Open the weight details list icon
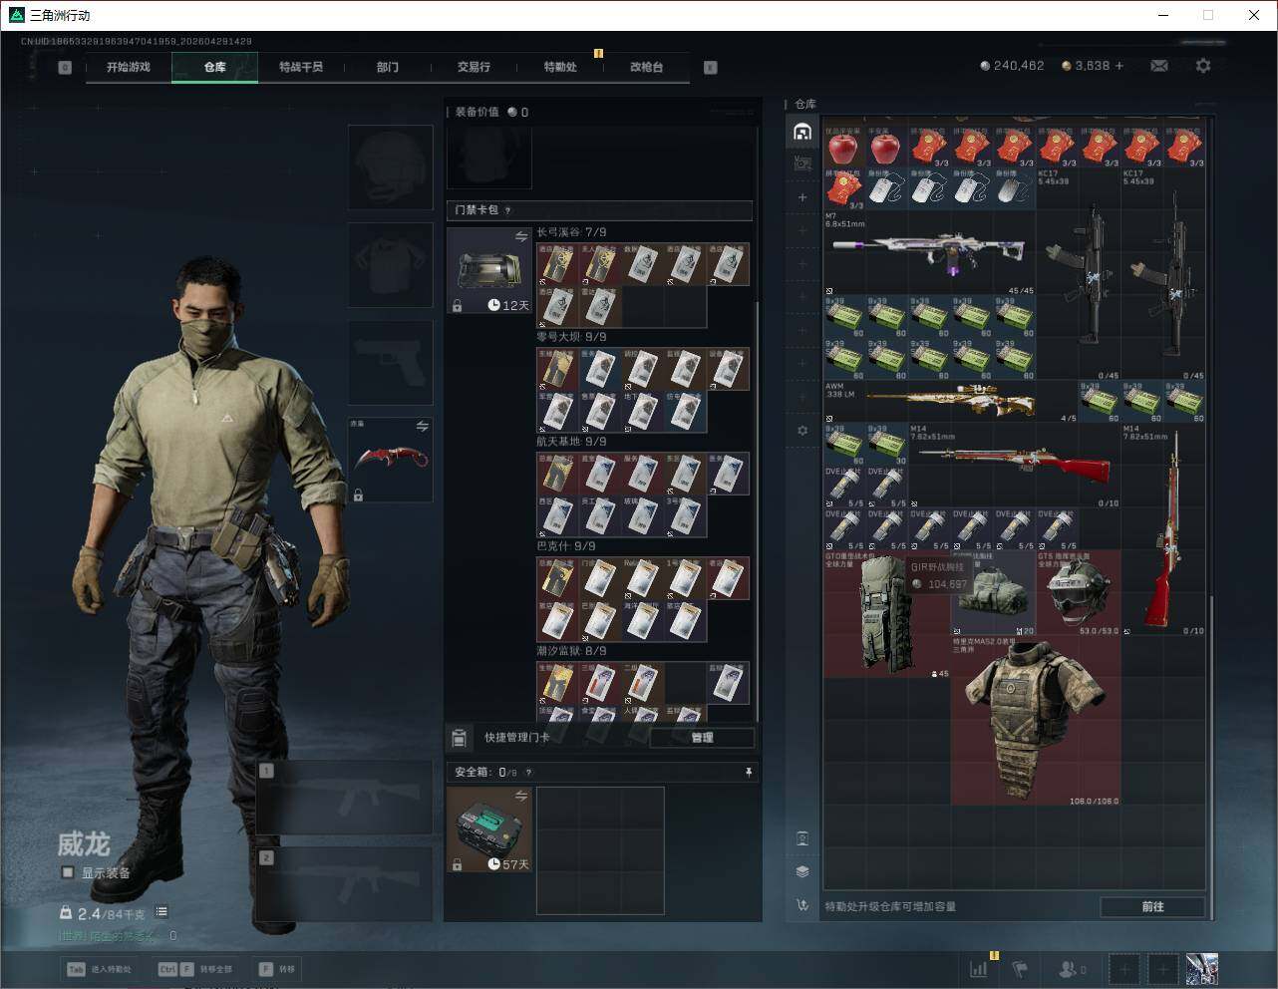 161,912
